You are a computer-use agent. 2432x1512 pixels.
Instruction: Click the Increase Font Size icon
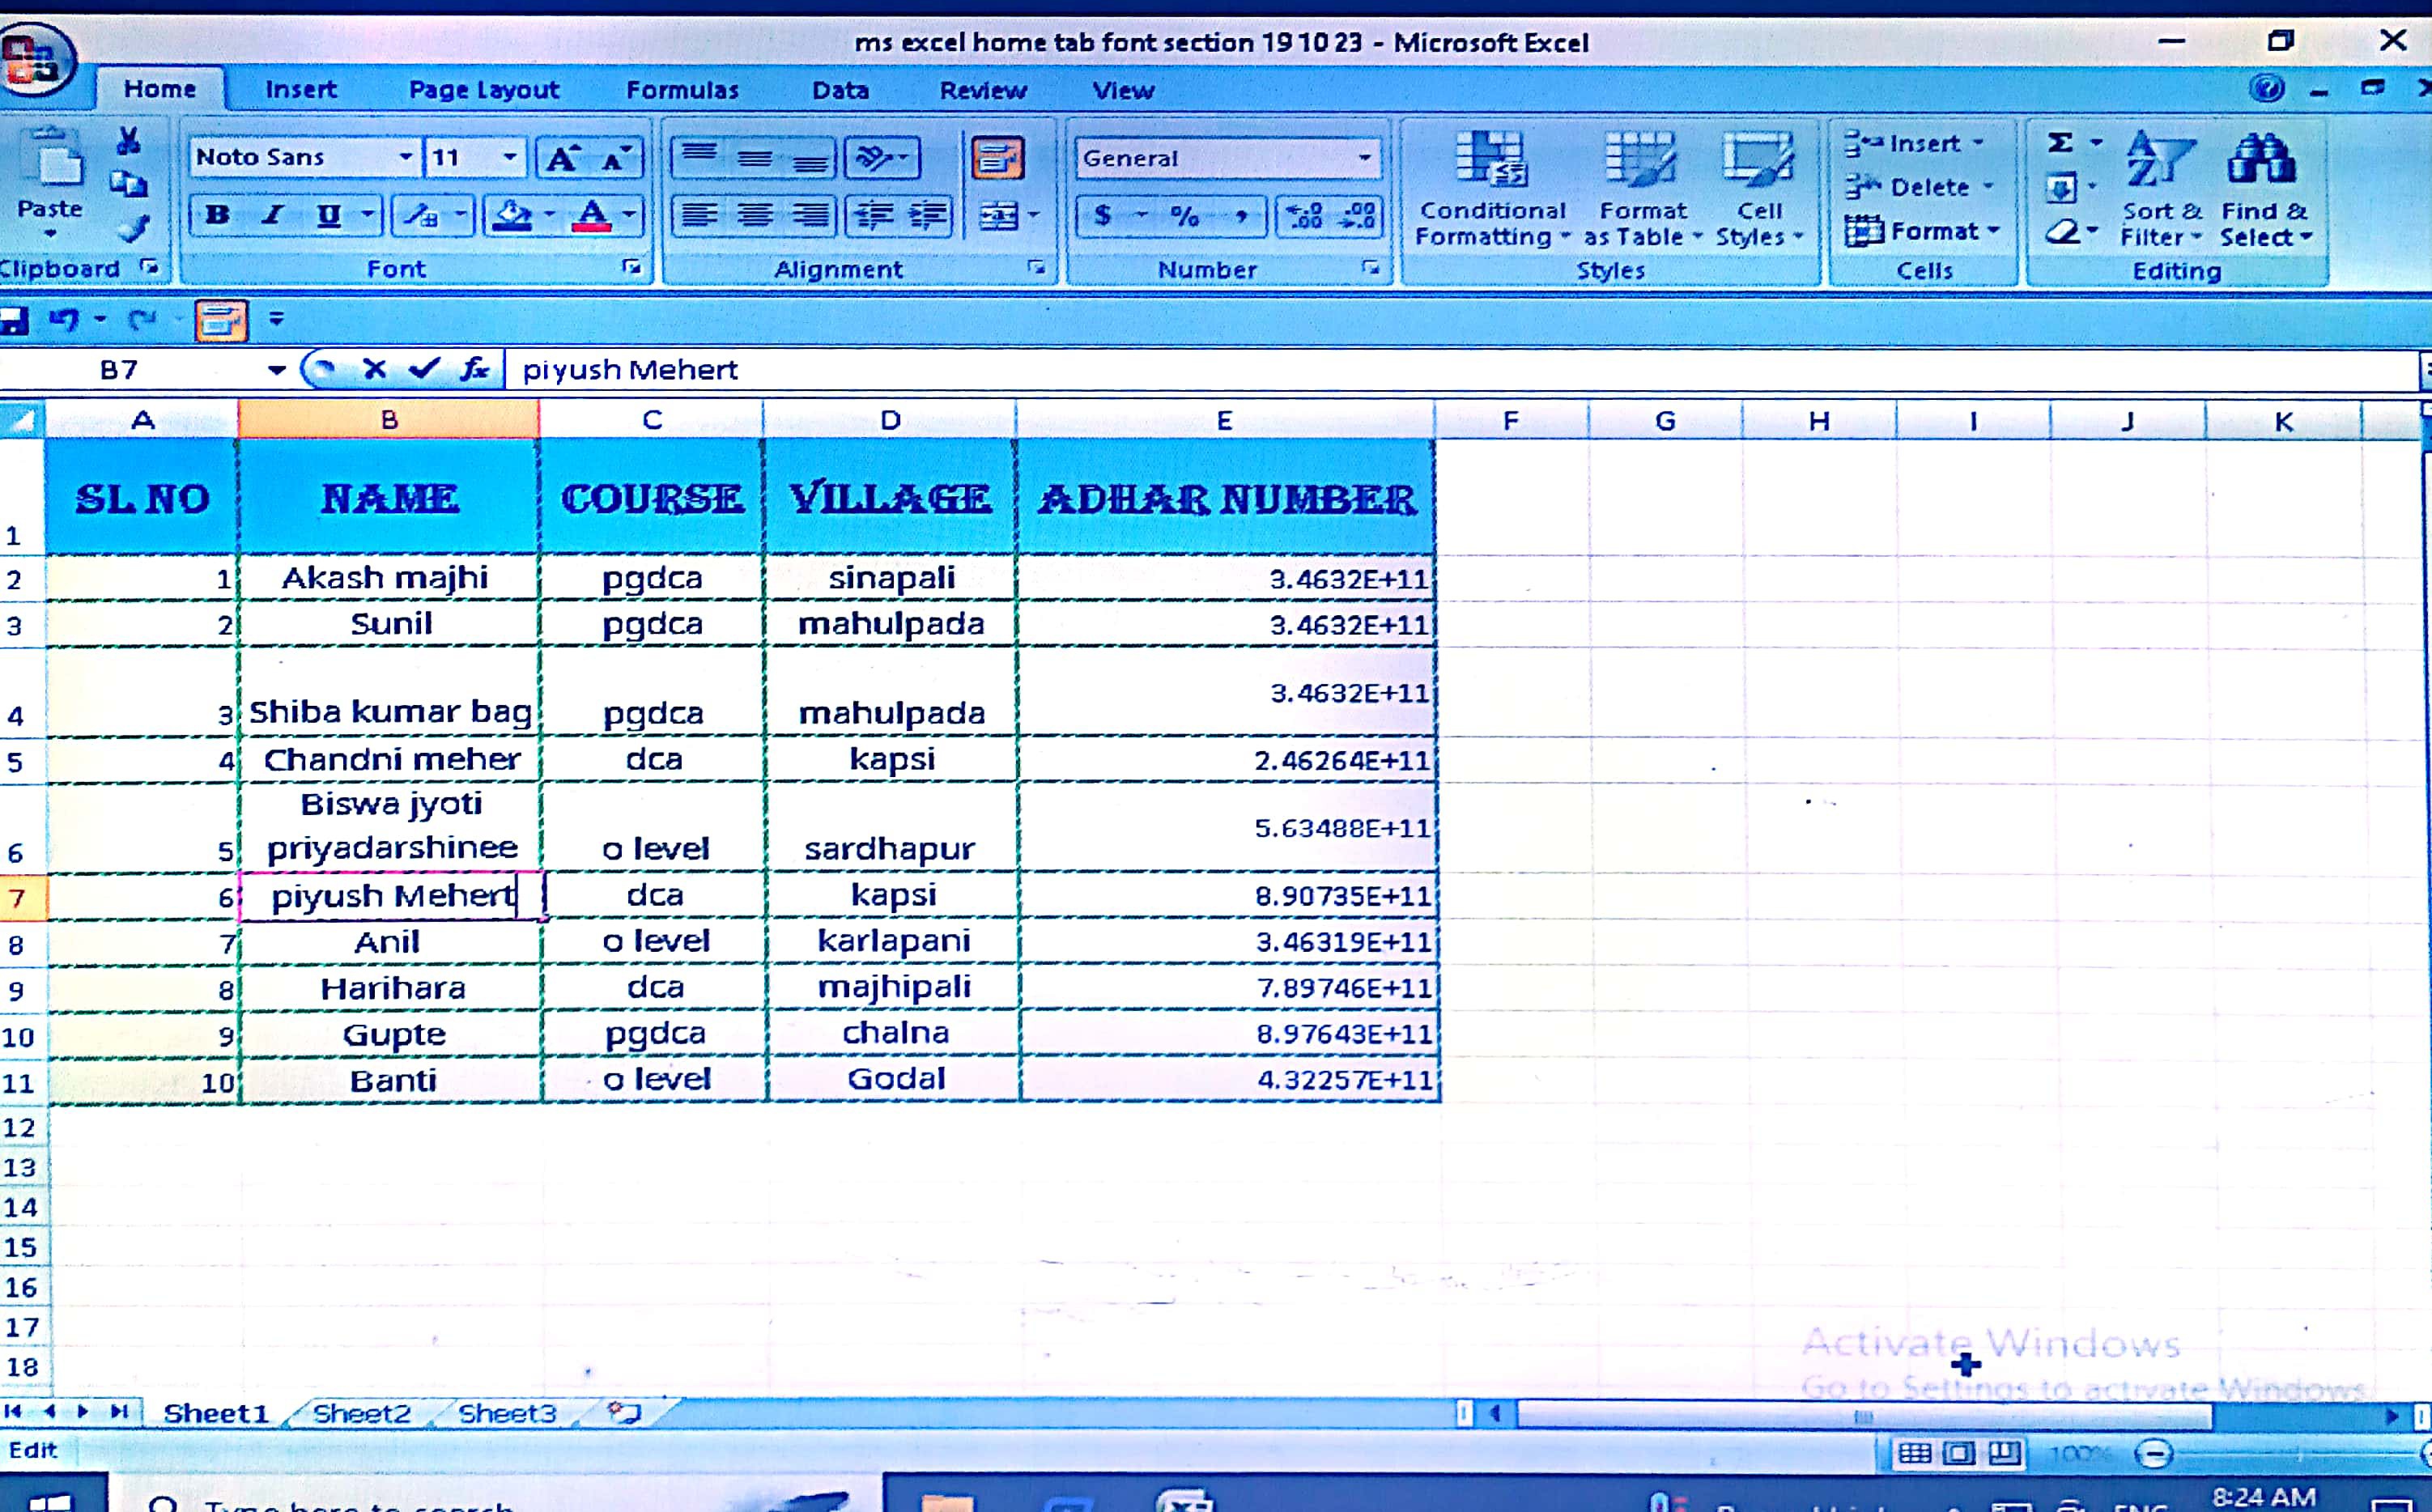coord(561,158)
